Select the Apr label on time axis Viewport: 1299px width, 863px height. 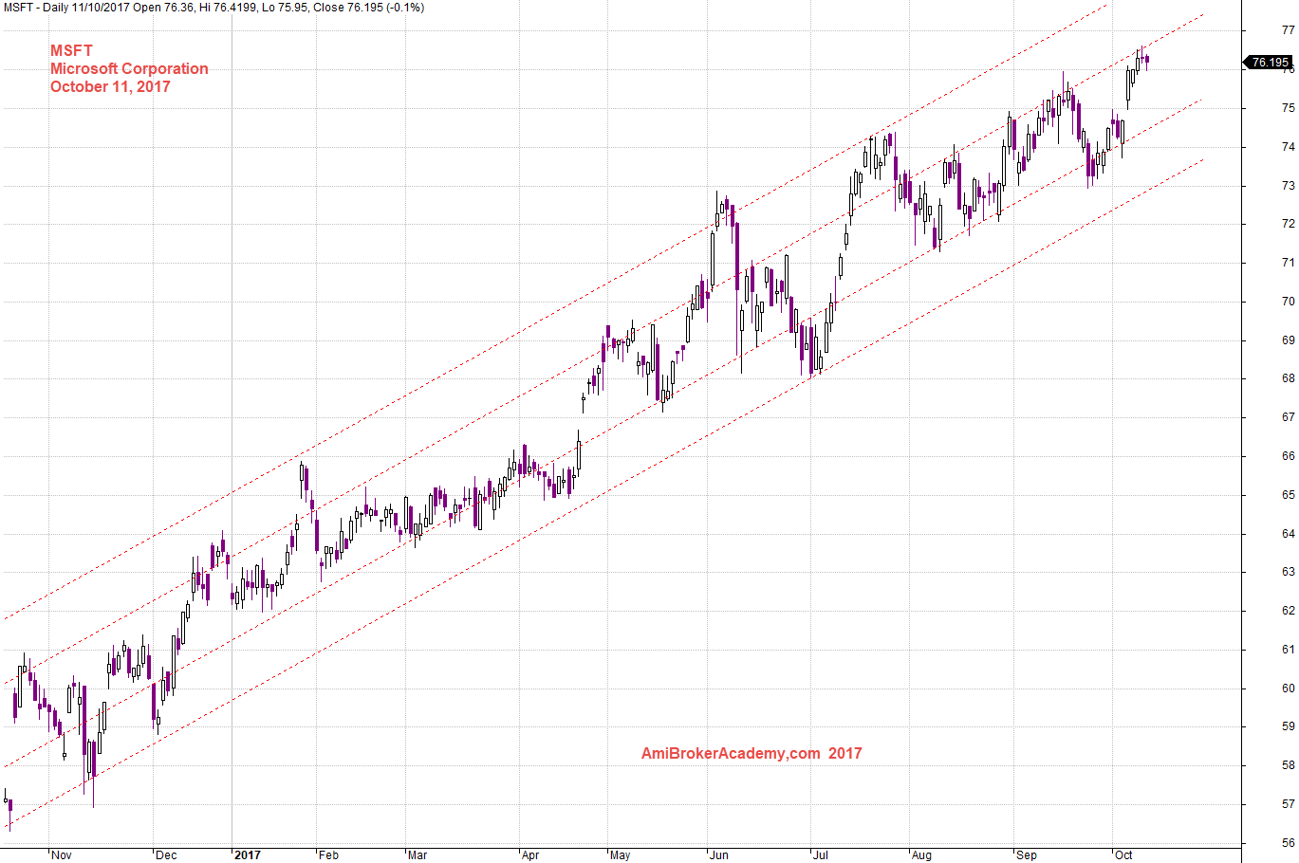pyautogui.click(x=530, y=855)
